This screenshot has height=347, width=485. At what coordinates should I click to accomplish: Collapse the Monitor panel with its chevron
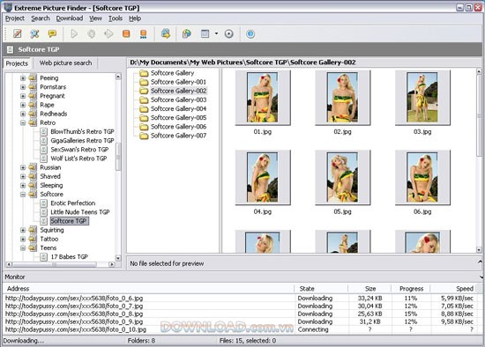(x=481, y=277)
